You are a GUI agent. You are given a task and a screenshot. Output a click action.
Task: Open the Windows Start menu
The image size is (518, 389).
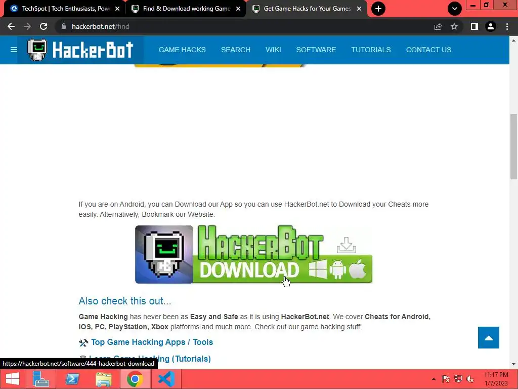point(13,379)
